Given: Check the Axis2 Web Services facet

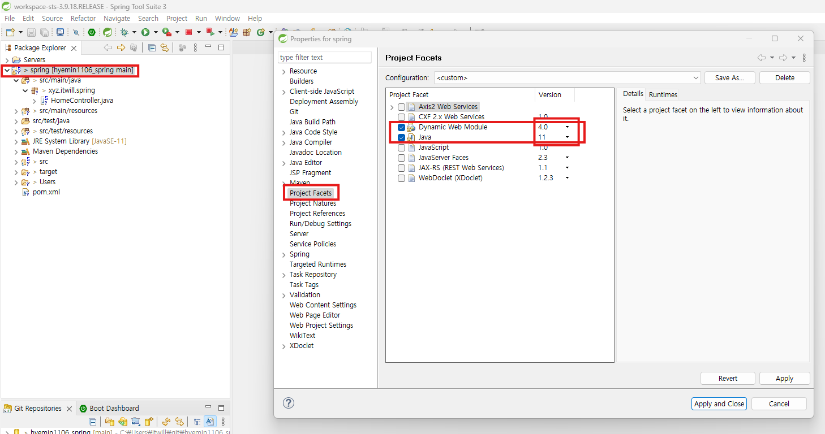Looking at the screenshot, I should click(401, 107).
